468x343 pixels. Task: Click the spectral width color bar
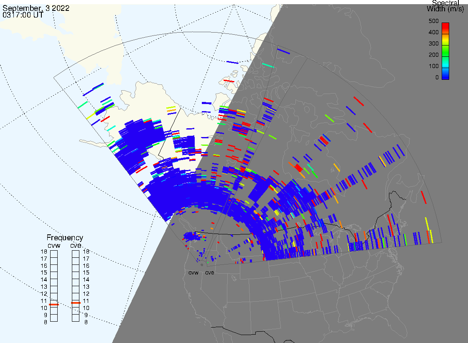coord(445,51)
